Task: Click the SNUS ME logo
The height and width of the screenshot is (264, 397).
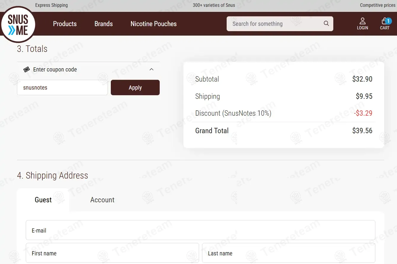Action: (18, 25)
